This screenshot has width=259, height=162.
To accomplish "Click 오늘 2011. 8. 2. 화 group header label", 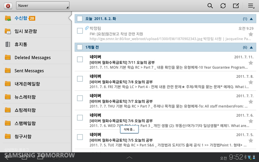I will [101, 19].
